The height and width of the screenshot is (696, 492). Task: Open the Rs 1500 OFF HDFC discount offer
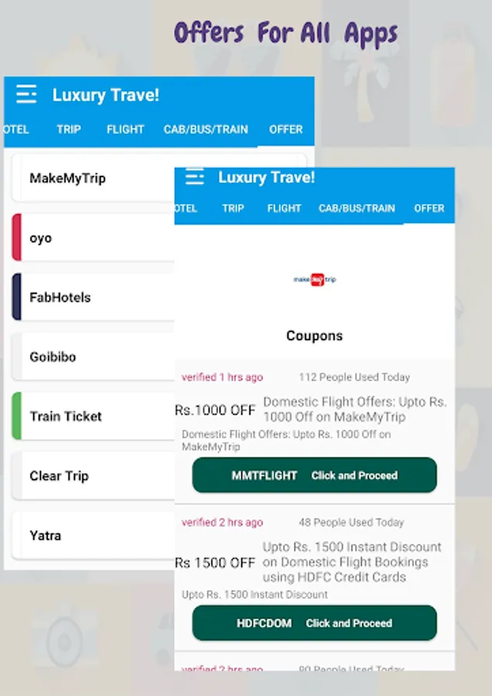coord(314,562)
